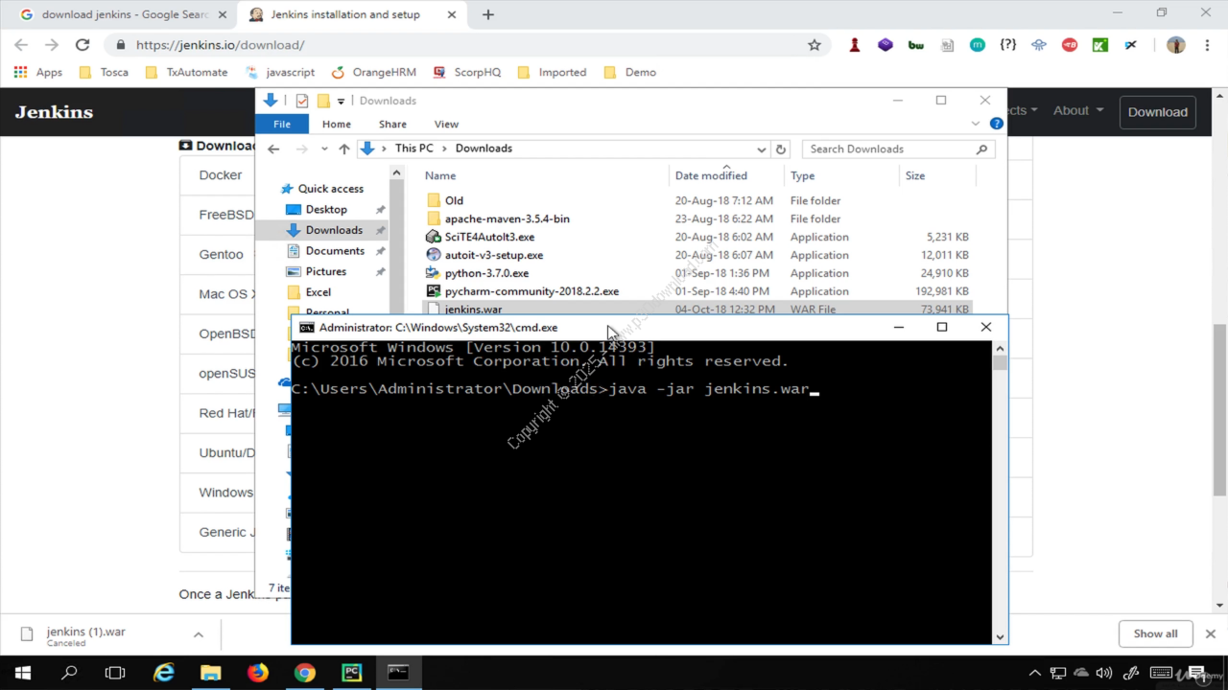Show hidden system tray icons

[1035, 673]
